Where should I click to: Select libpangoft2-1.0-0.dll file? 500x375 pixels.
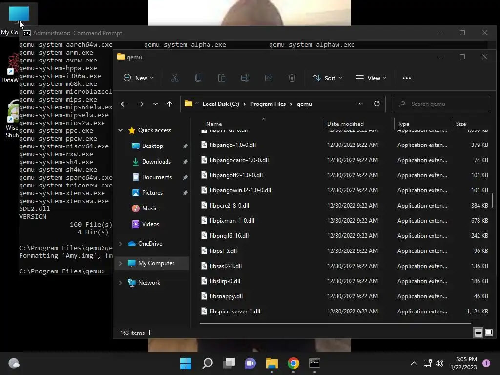236,175
